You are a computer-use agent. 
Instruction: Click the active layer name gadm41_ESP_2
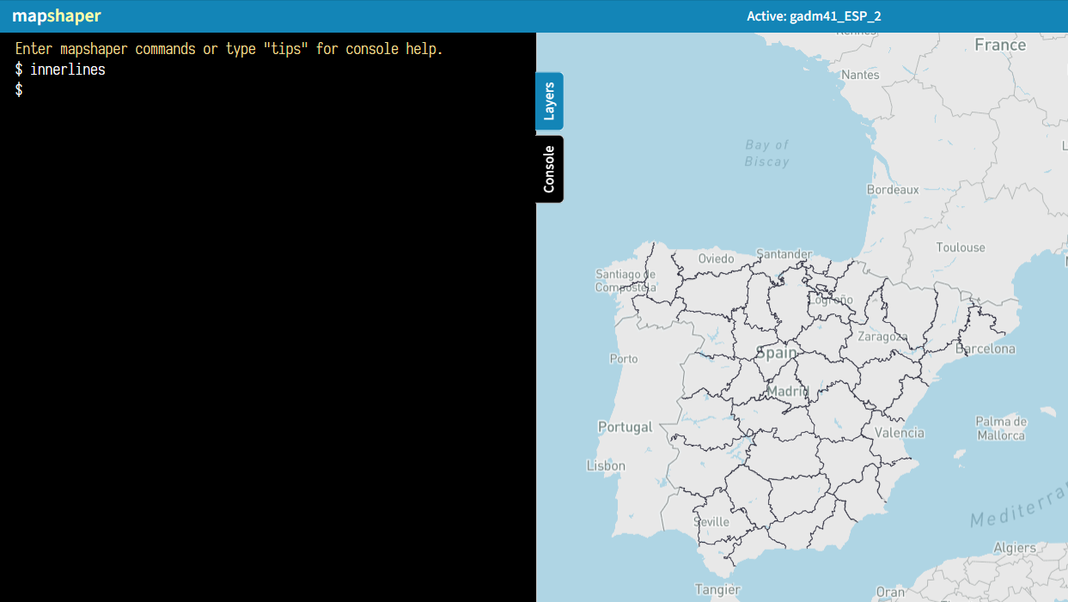pyautogui.click(x=814, y=16)
